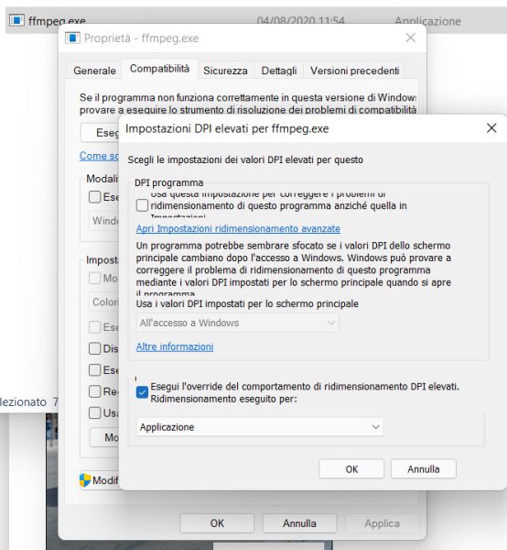Switch to Versioni precedenti tab
Viewport: 507px width, 550px height.
[x=354, y=71]
